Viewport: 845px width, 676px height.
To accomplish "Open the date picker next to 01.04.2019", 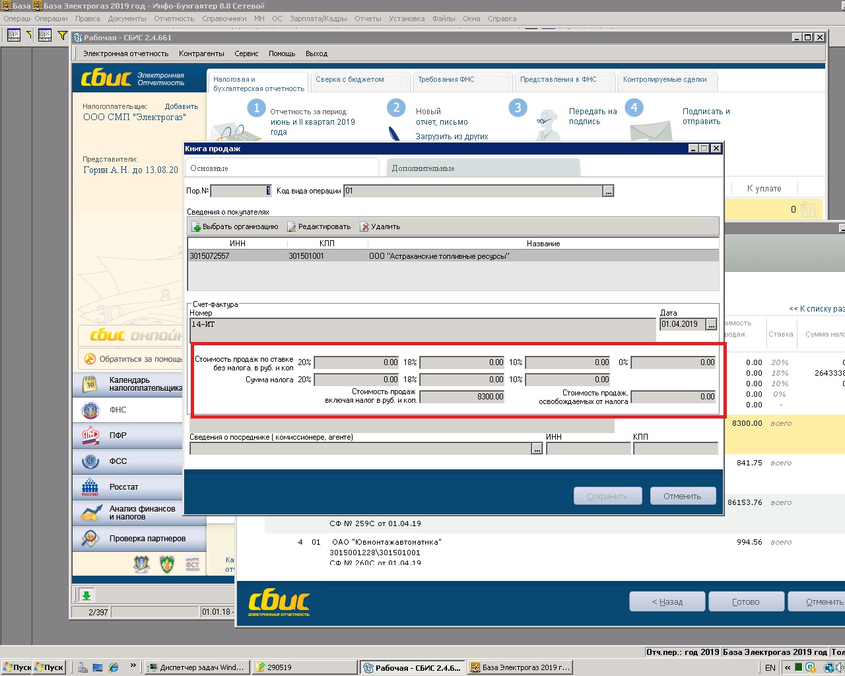I will (x=711, y=324).
